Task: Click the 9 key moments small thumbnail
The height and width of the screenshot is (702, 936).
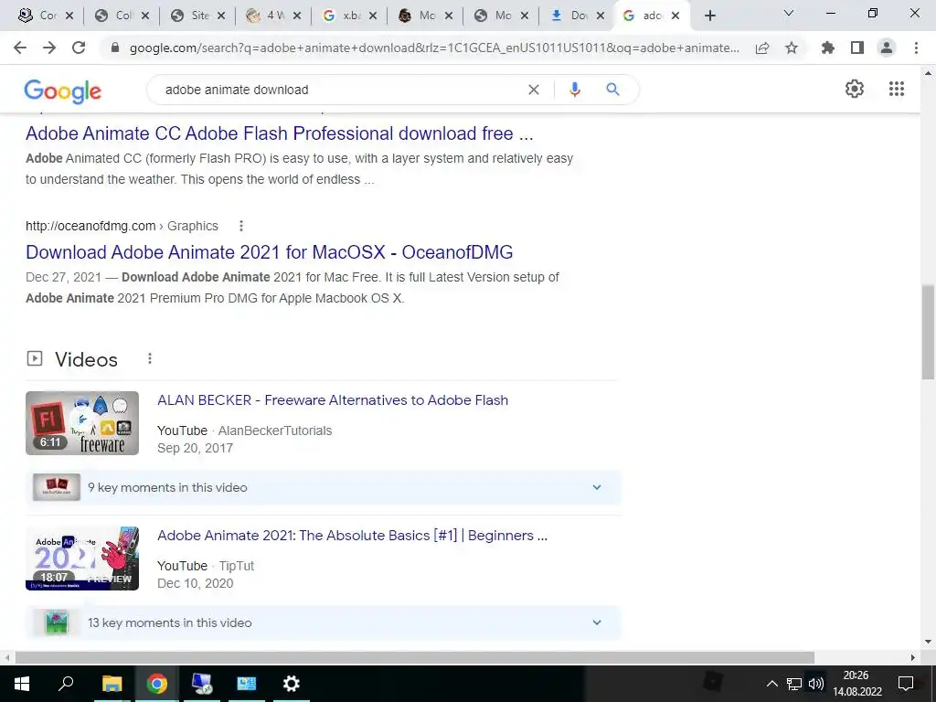Action: 57,487
